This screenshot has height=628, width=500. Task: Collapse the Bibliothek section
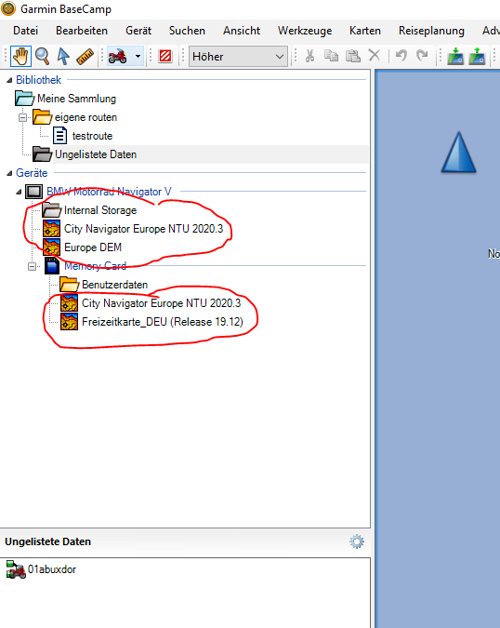click(9, 81)
